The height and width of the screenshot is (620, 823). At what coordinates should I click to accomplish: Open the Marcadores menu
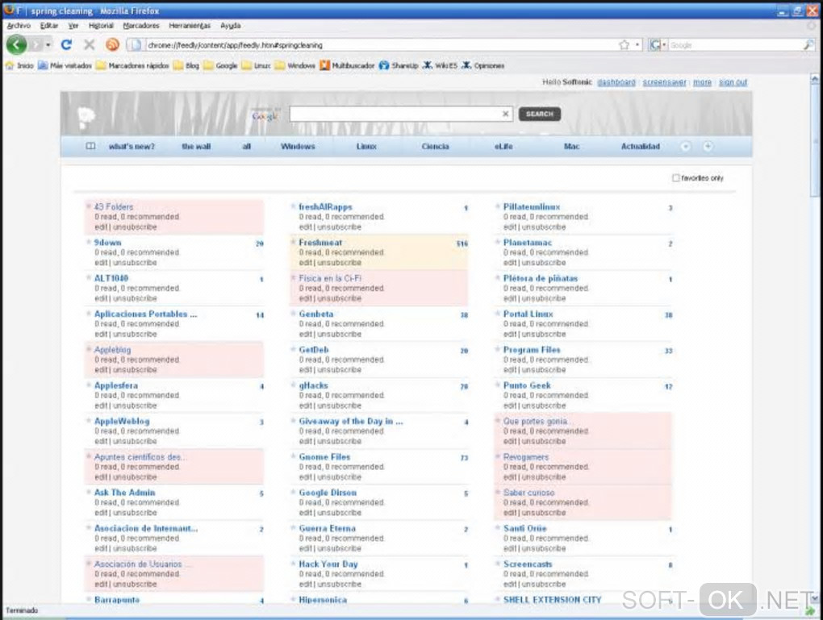click(141, 26)
